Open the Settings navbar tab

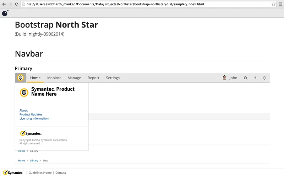pyautogui.click(x=113, y=78)
